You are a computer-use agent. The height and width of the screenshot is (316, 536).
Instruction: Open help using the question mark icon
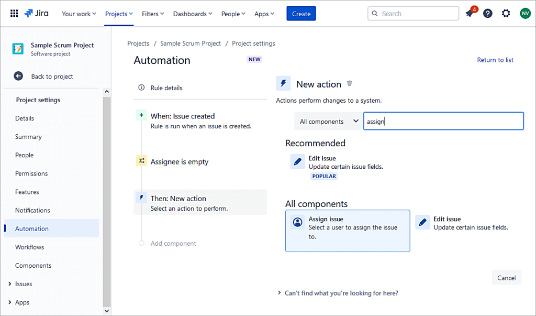pos(488,13)
